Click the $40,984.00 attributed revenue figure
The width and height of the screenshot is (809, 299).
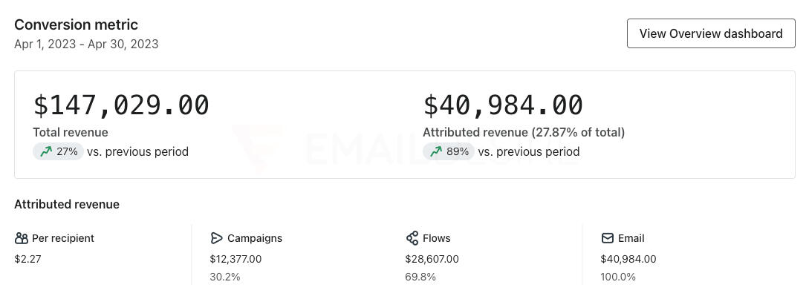(x=503, y=105)
